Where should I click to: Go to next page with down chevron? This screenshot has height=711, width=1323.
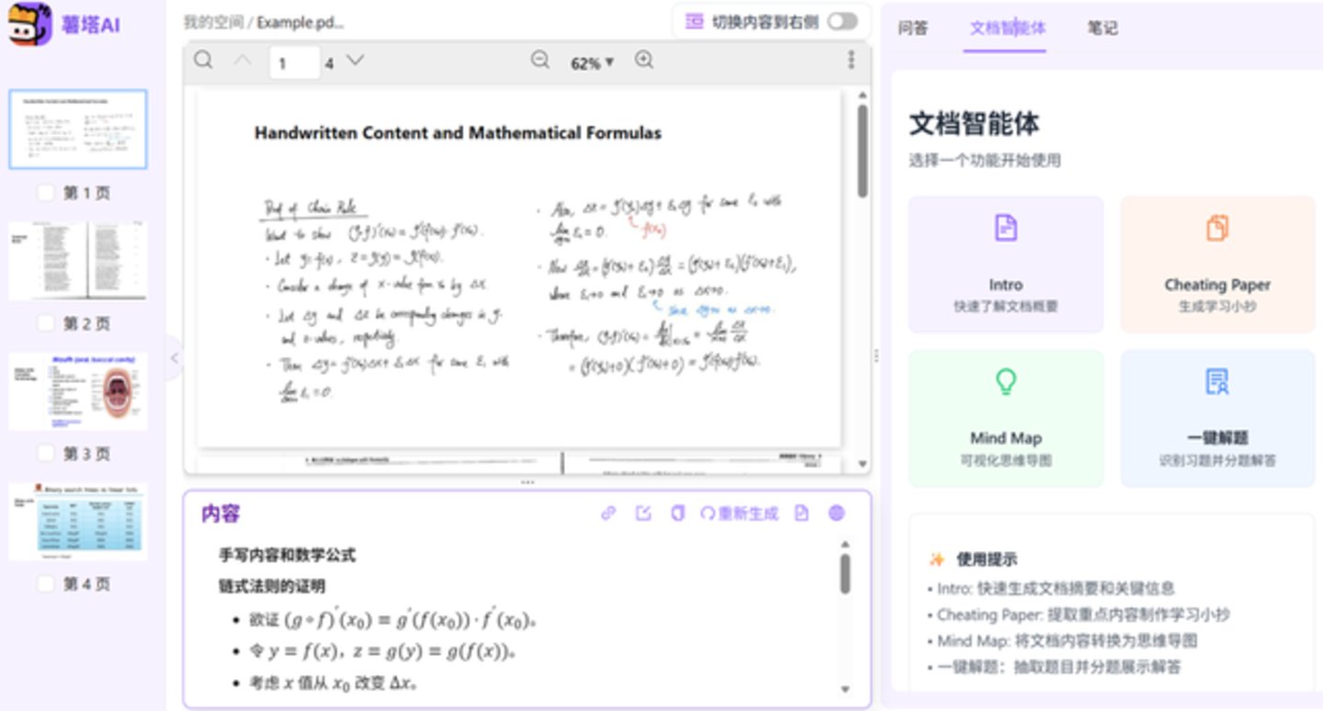click(355, 62)
